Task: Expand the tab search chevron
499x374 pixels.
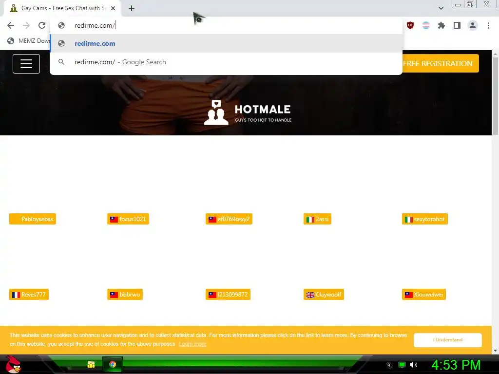Action: tap(441, 8)
